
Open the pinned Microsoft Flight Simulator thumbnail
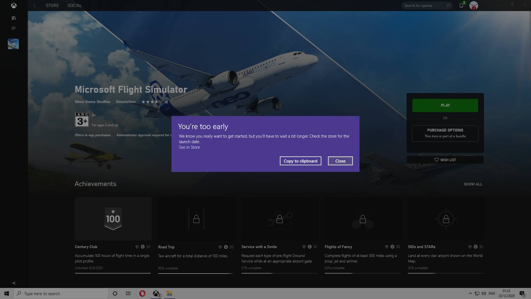pyautogui.click(x=13, y=44)
